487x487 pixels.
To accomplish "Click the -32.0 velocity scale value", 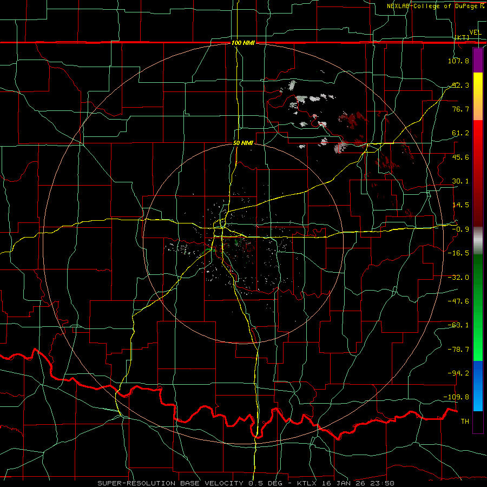I will 458,278.
